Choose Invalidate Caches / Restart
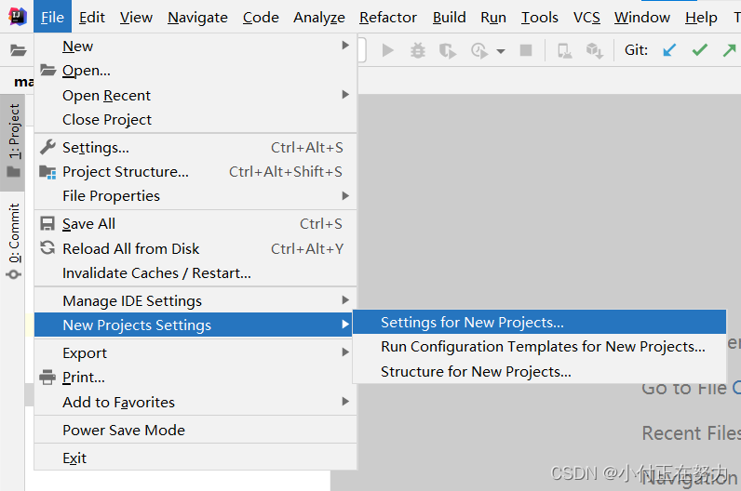Screen dimensions: 741x491 (156, 272)
